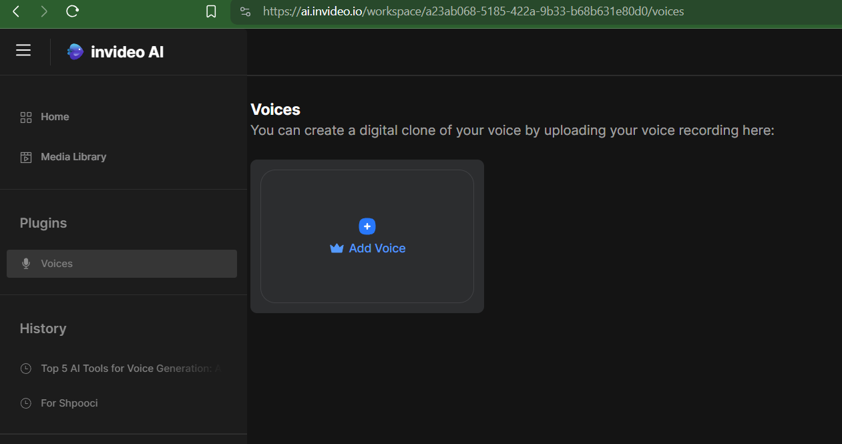842x444 pixels.
Task: Bookmark this page in the browser
Action: [211, 11]
